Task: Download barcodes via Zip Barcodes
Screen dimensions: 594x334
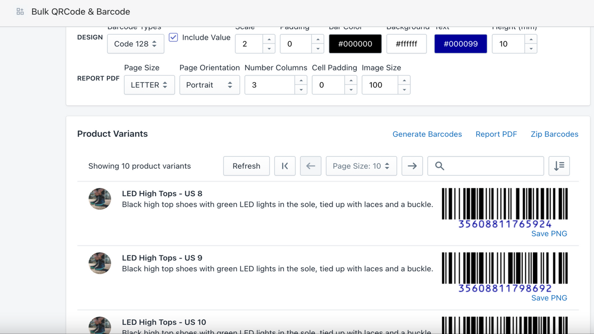Action: (555, 134)
